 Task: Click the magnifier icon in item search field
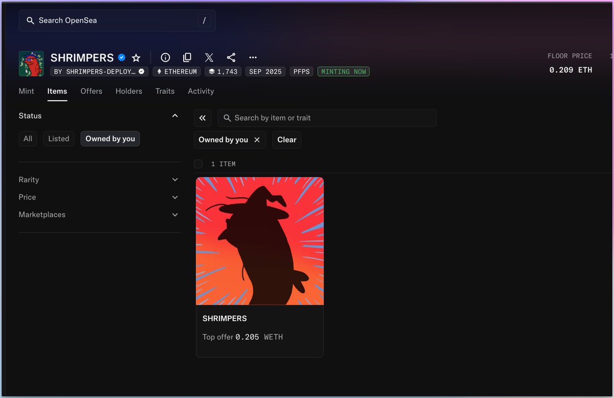[228, 118]
